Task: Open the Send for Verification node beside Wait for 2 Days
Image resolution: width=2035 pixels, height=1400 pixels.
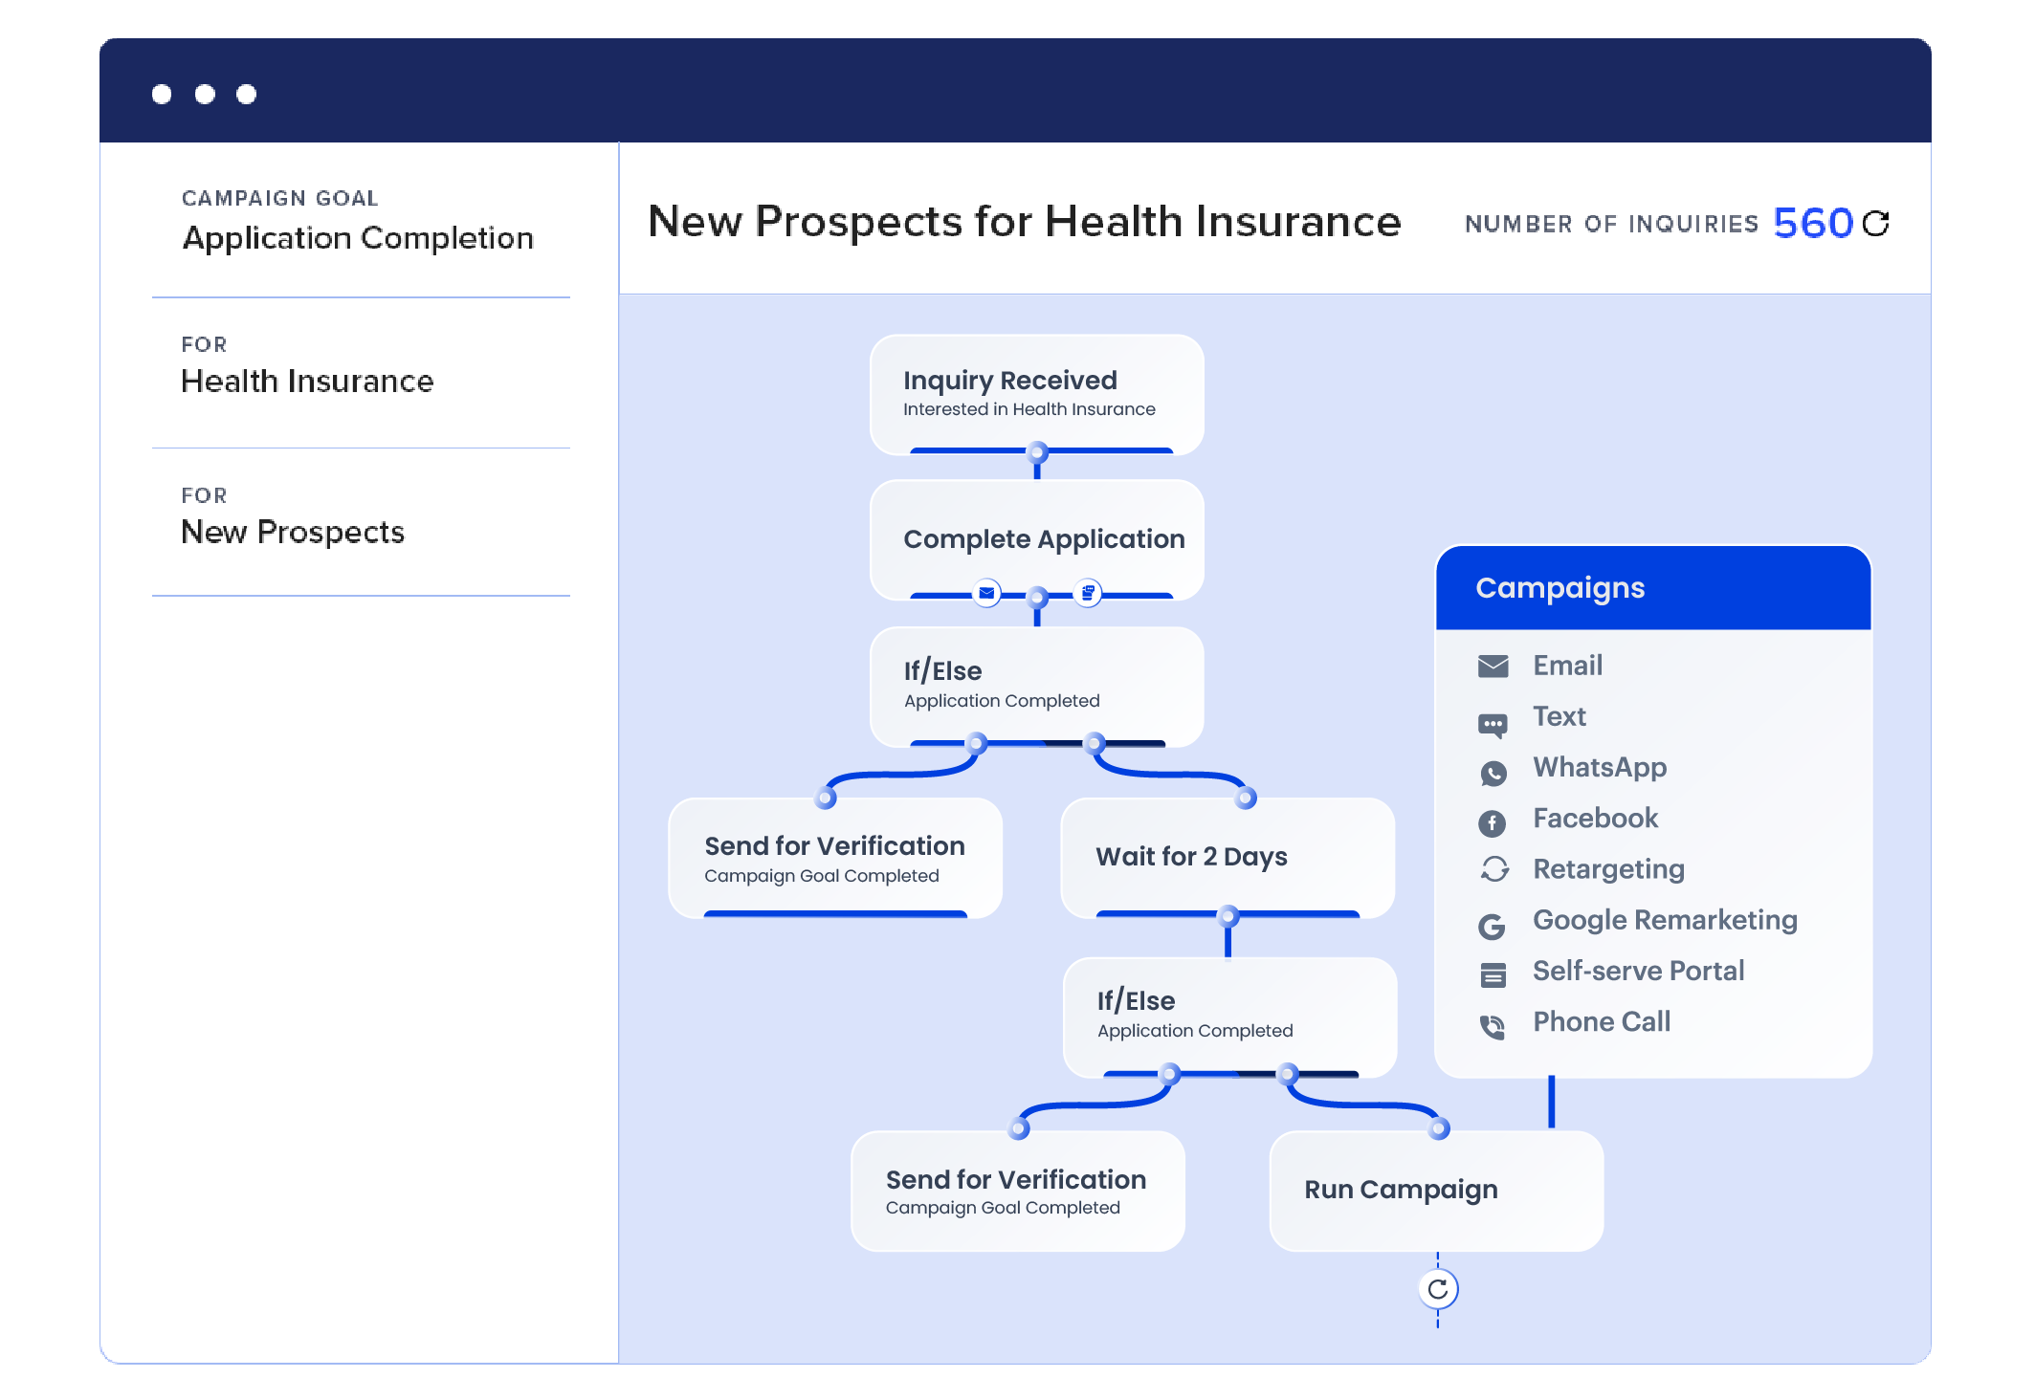Action: click(x=835, y=858)
